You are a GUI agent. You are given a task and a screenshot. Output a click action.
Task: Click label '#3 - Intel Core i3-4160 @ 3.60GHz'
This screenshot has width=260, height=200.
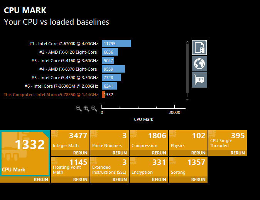coord(65,61)
